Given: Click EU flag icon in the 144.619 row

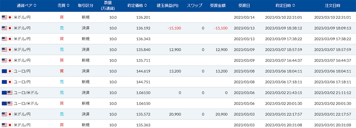Looking at the screenshot, I should click(4, 71).
